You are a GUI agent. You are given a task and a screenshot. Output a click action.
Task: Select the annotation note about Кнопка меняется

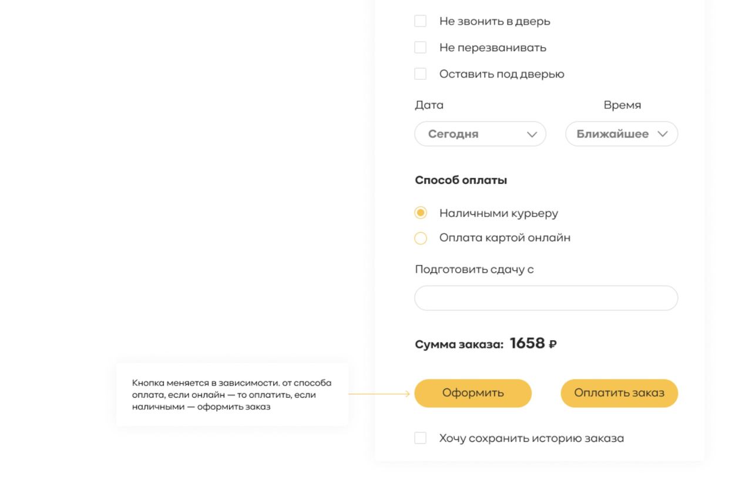point(232,394)
